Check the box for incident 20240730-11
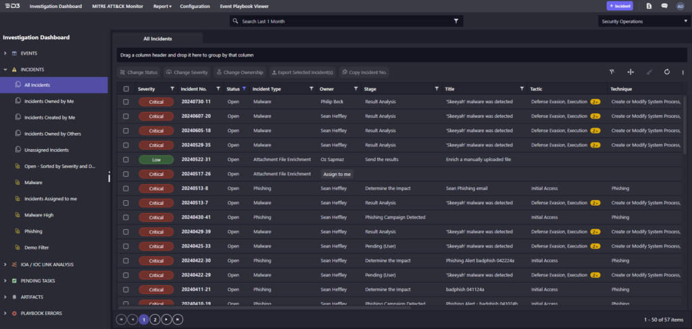Image resolution: width=692 pixels, height=329 pixels. [126, 102]
